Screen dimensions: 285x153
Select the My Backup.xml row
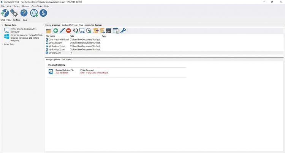click(165, 43)
